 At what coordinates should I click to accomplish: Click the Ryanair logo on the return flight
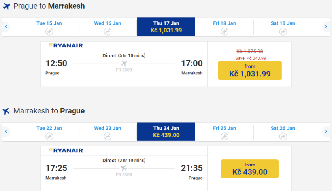click(66, 151)
